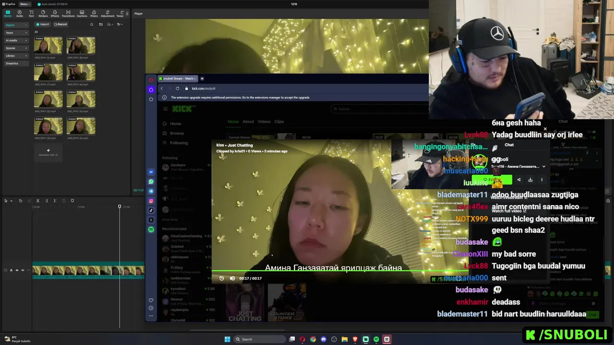Click the Telegram icon in browser sidebar
The height and width of the screenshot is (345, 614).
pyautogui.click(x=151, y=191)
